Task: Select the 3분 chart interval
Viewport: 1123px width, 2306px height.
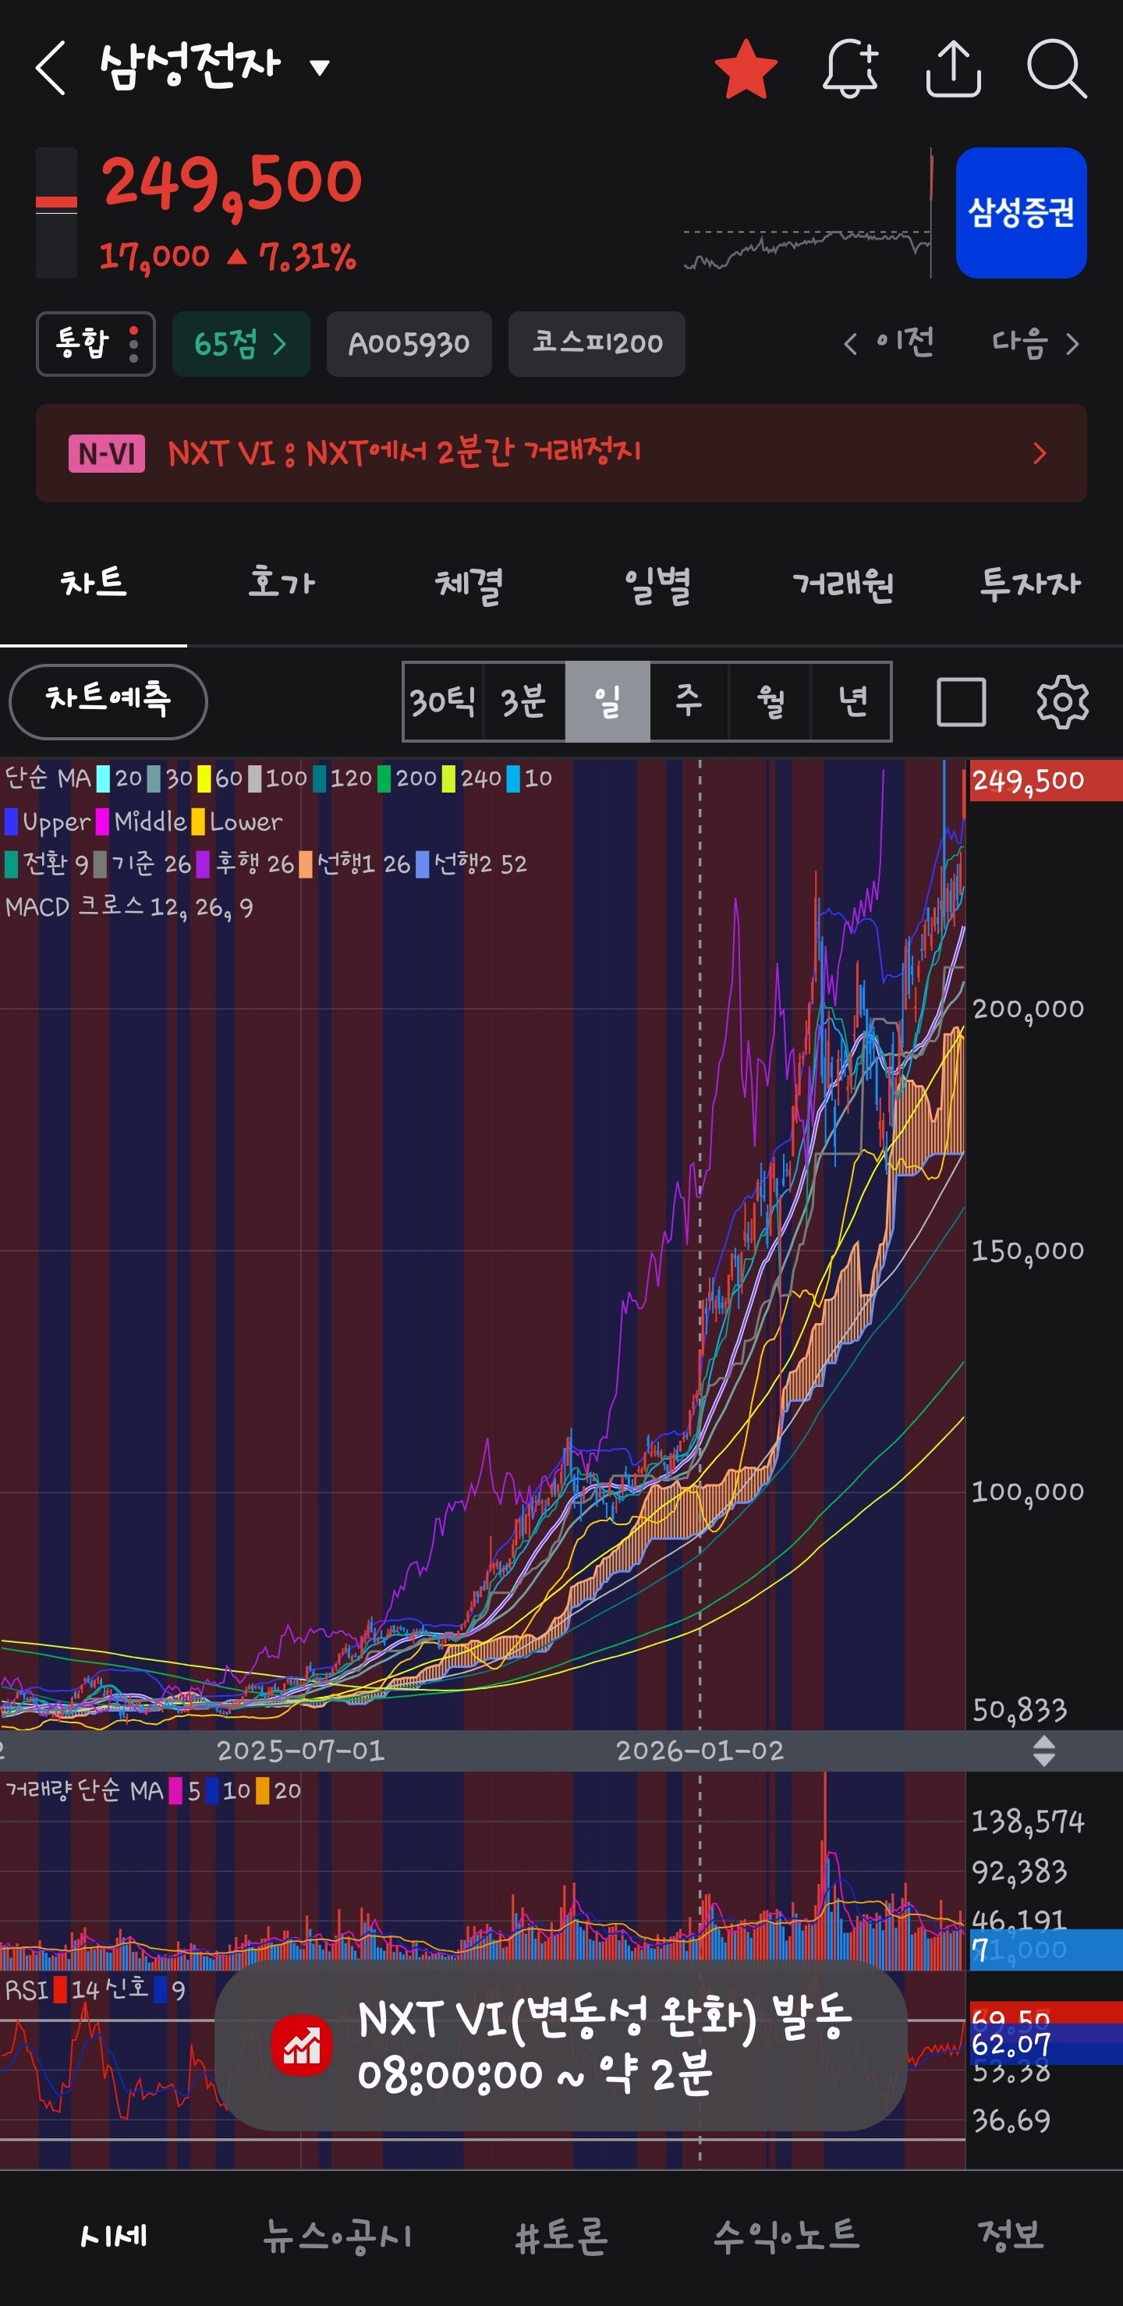Action: pyautogui.click(x=524, y=701)
